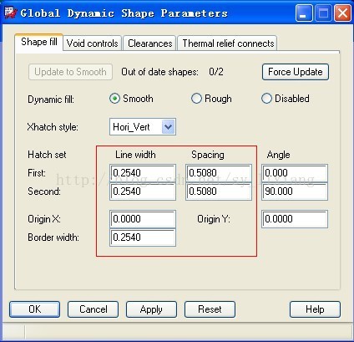Image resolution: width=354 pixels, height=342 pixels.
Task: Click the Cancel button
Action: tap(94, 309)
